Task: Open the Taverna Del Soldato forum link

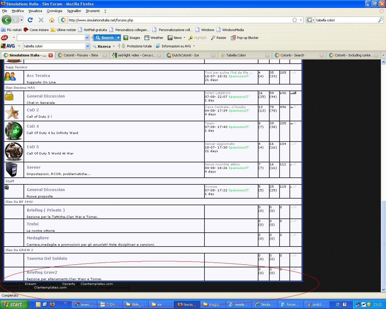Action: coord(47,259)
